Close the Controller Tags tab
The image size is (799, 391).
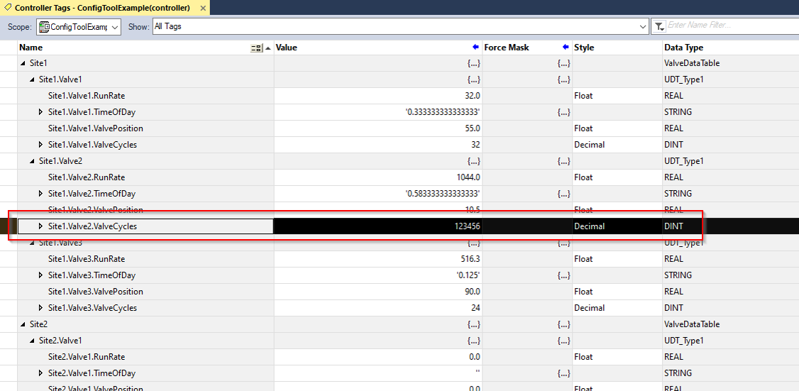click(x=202, y=8)
